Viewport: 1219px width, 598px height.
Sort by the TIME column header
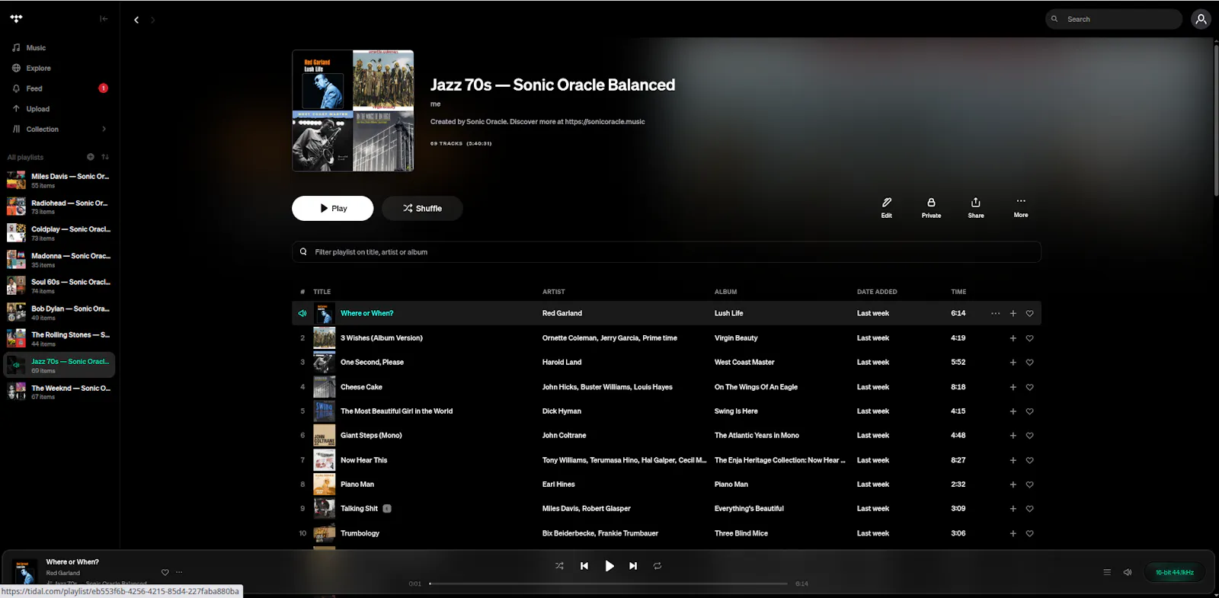(x=958, y=292)
